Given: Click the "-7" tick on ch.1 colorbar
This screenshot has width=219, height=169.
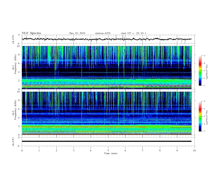Looking at the screenshot, I should pos(204,86).
